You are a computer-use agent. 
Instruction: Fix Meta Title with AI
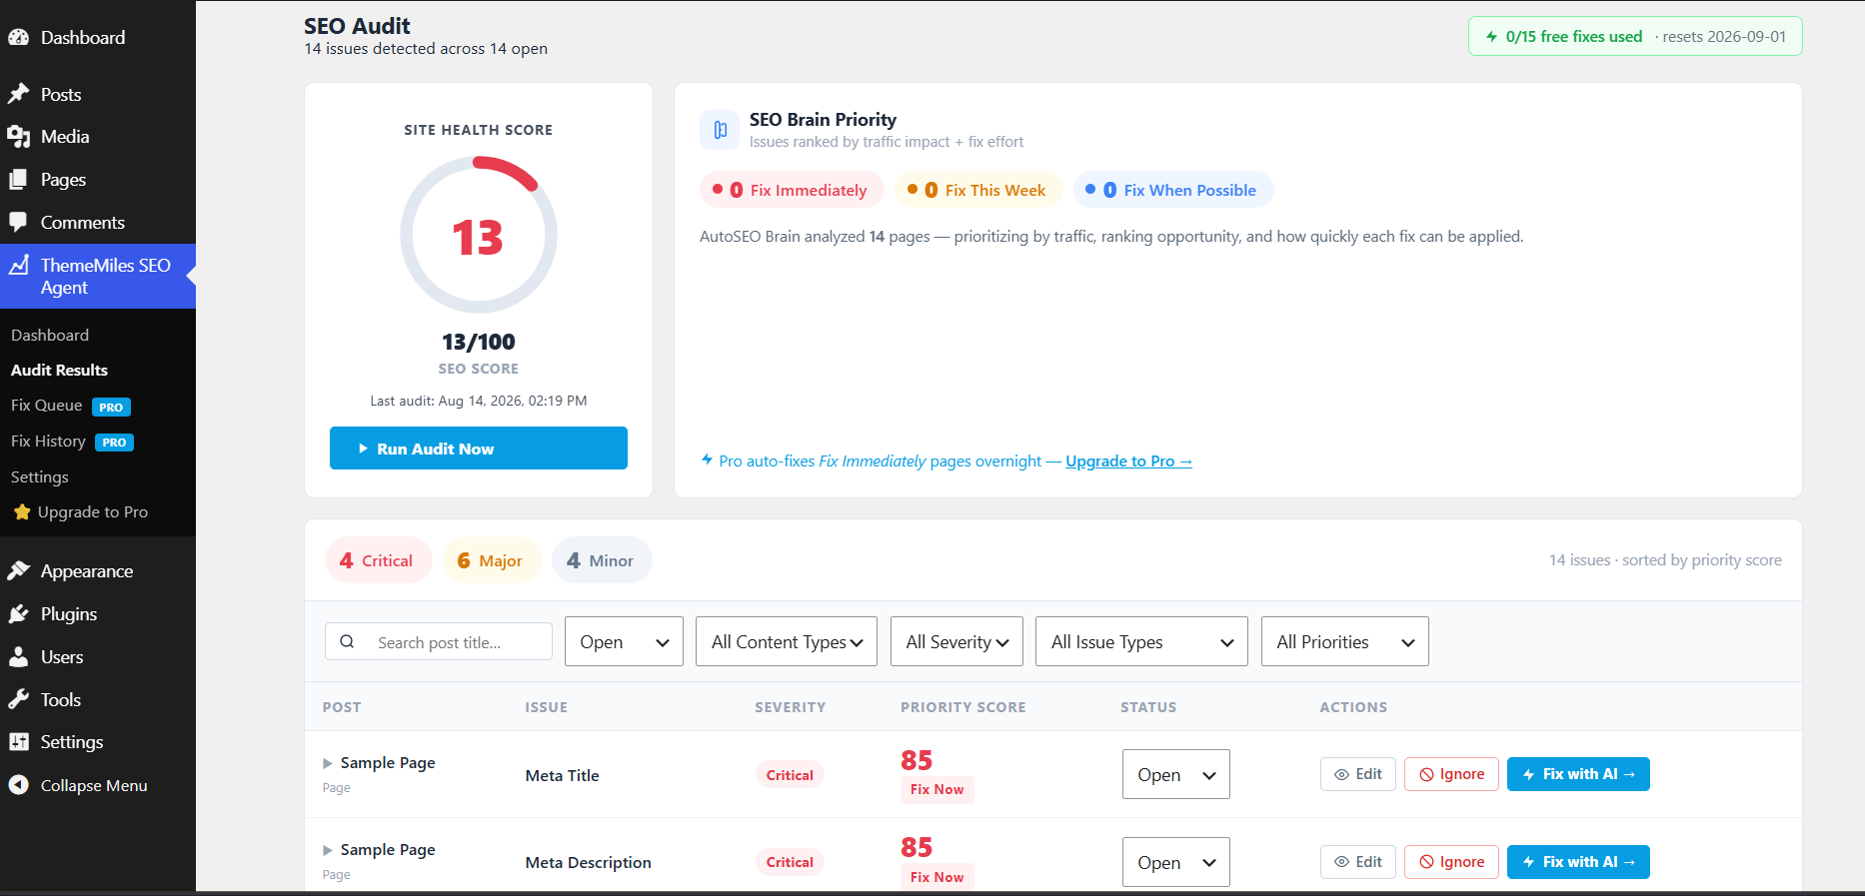pyautogui.click(x=1578, y=774)
